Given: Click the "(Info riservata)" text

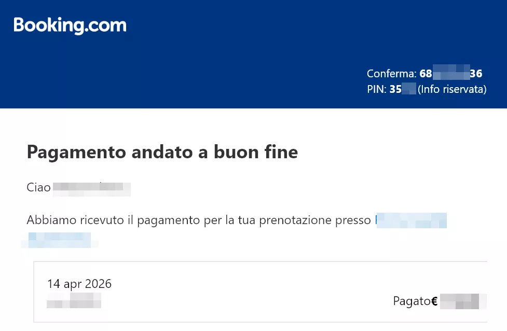Looking at the screenshot, I should tap(452, 89).
